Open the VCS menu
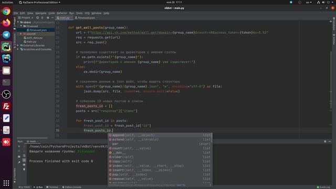Image resolution: width=336 pixels, height=189 pixels. (x=87, y=13)
